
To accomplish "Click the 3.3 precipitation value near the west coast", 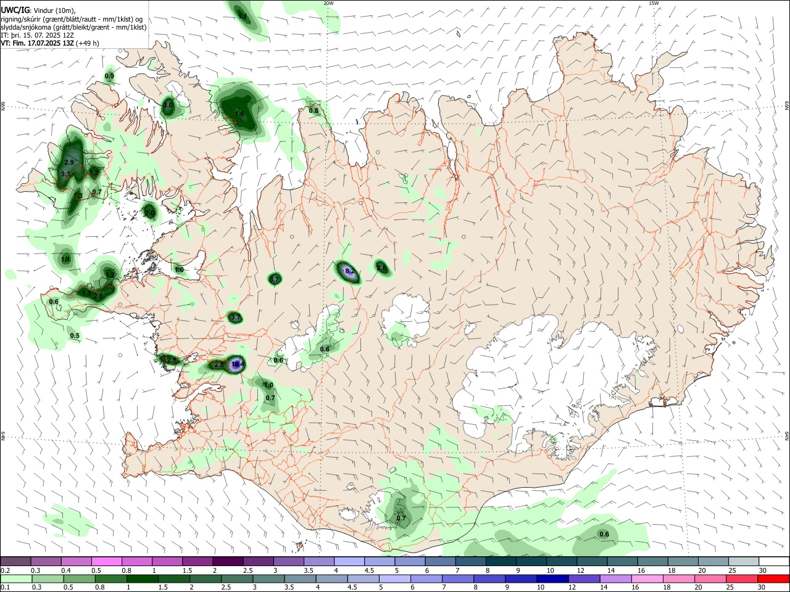I will tap(65, 174).
